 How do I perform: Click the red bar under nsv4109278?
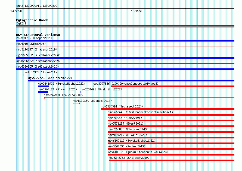click(171, 155)
